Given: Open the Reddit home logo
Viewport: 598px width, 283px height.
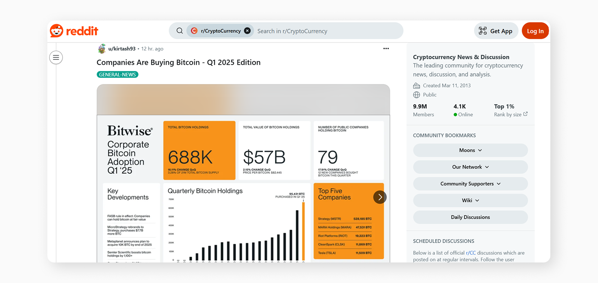Looking at the screenshot, I should pos(74,31).
